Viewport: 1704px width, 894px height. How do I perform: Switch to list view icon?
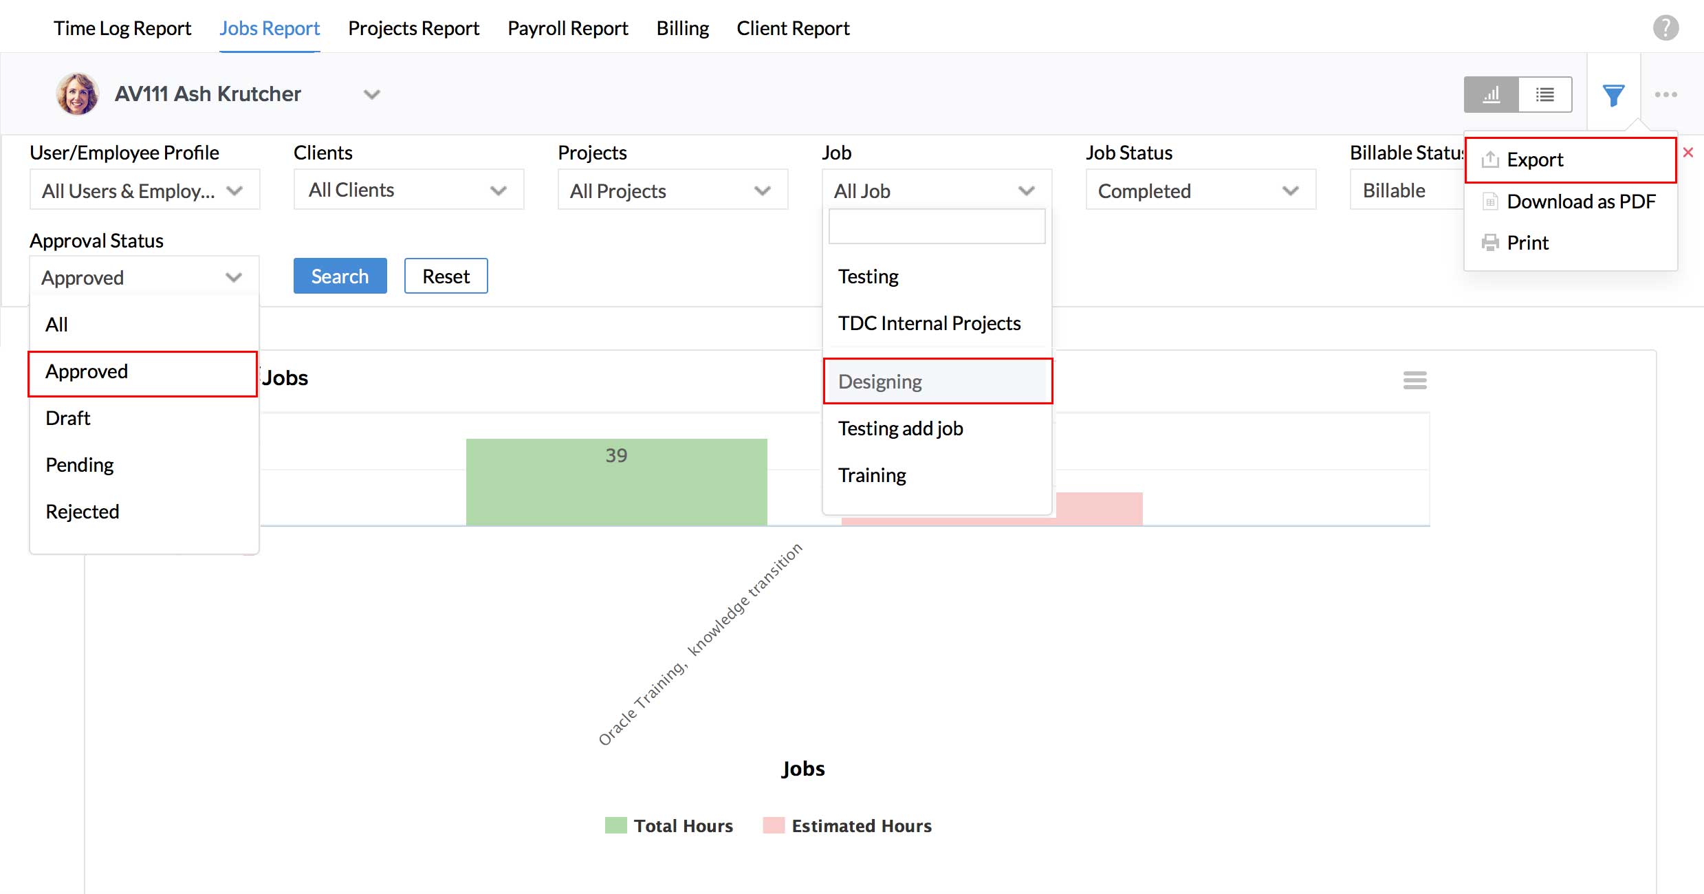[x=1544, y=95]
